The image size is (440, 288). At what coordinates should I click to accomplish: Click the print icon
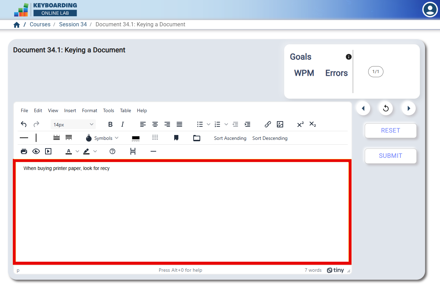click(24, 151)
